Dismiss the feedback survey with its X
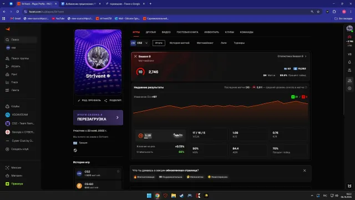 (x=305, y=171)
